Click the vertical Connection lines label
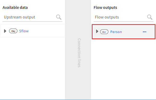This screenshot has width=156, height=100. tap(79, 53)
